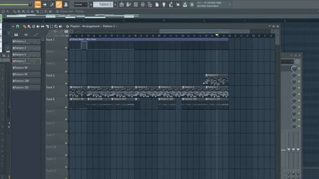Viewport: 319px width, 179px height.
Task: Toggle the Playlist magnet snap icon
Action: (18, 26)
